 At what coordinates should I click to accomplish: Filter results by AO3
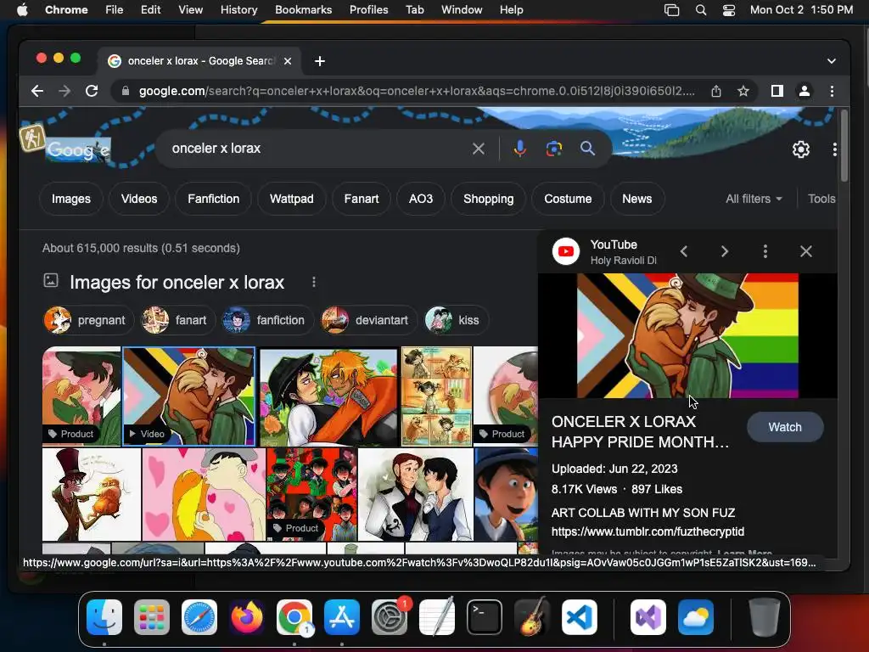[x=421, y=199]
